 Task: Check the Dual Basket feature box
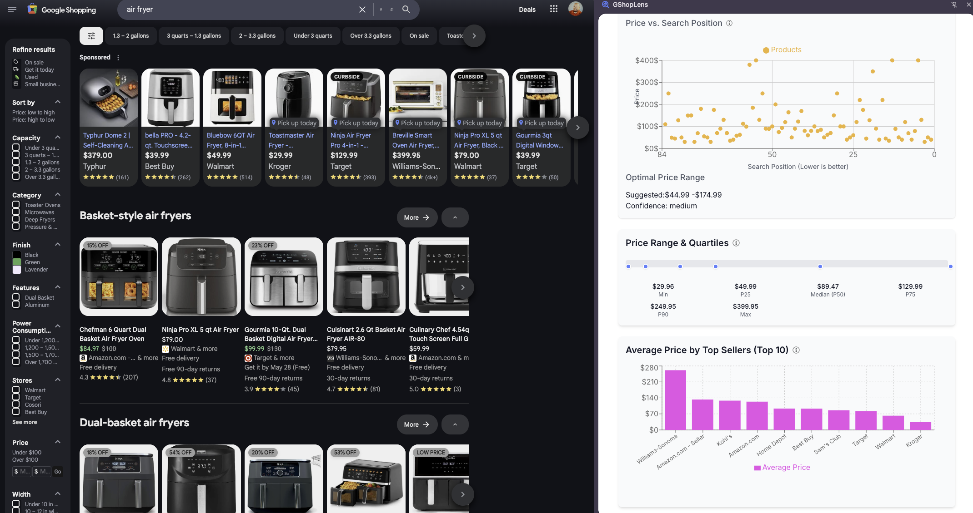(16, 297)
